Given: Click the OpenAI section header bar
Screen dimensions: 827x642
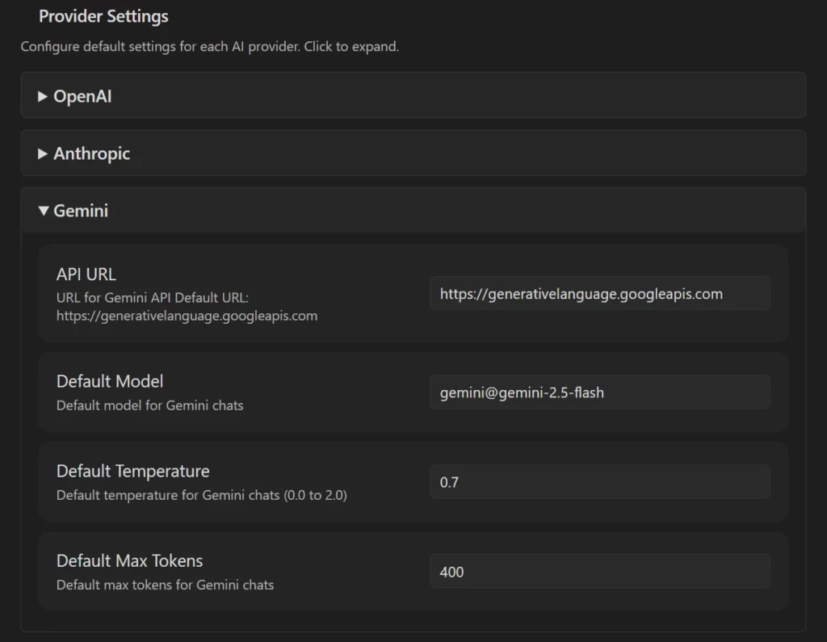Looking at the screenshot, I should click(x=413, y=96).
